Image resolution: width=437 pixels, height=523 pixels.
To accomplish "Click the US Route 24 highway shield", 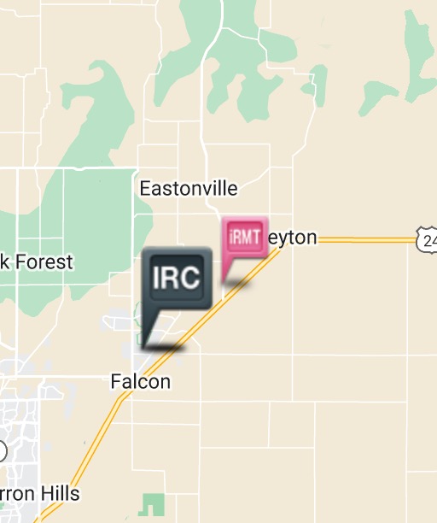I will point(427,239).
